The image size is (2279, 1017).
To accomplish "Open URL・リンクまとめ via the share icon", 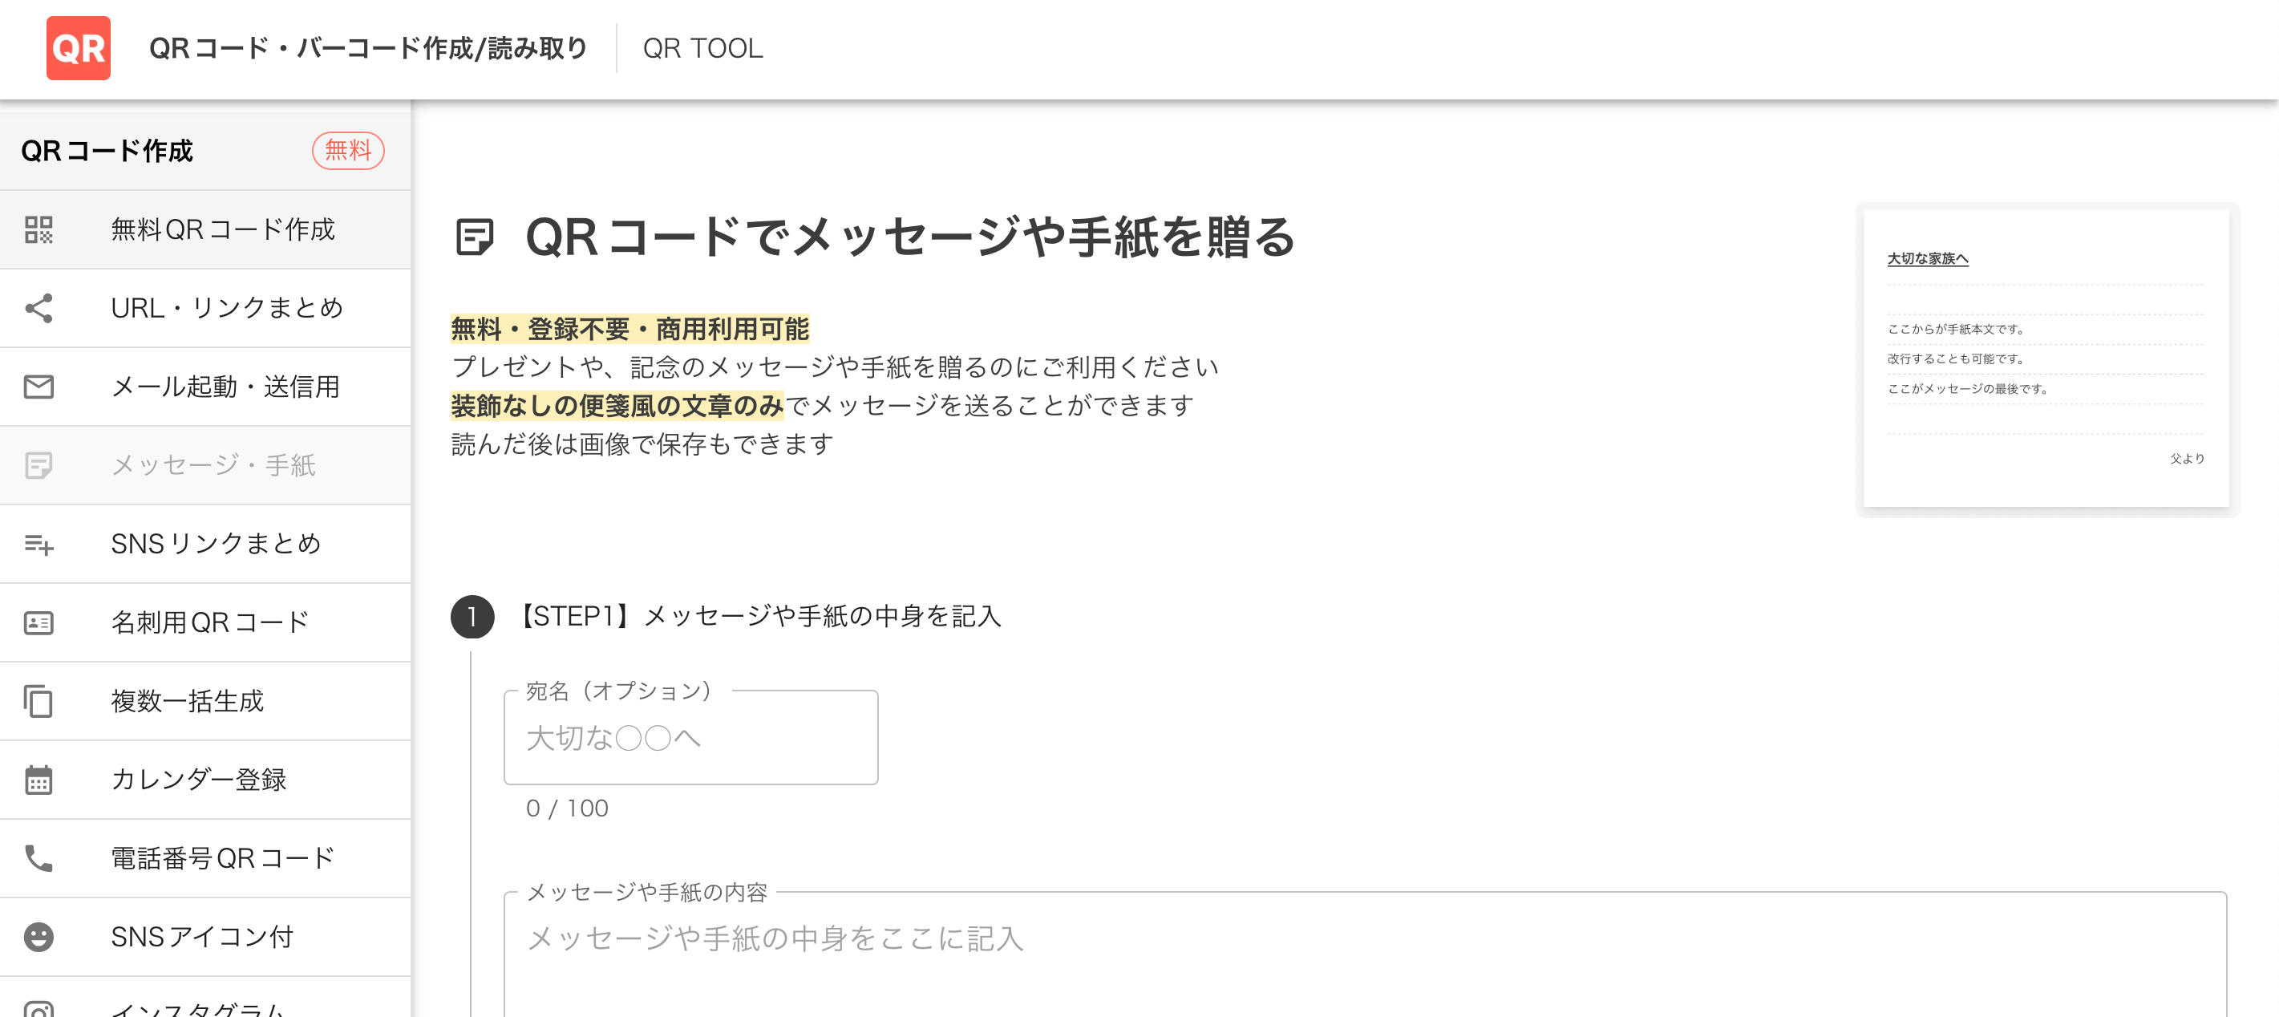I will [x=37, y=307].
